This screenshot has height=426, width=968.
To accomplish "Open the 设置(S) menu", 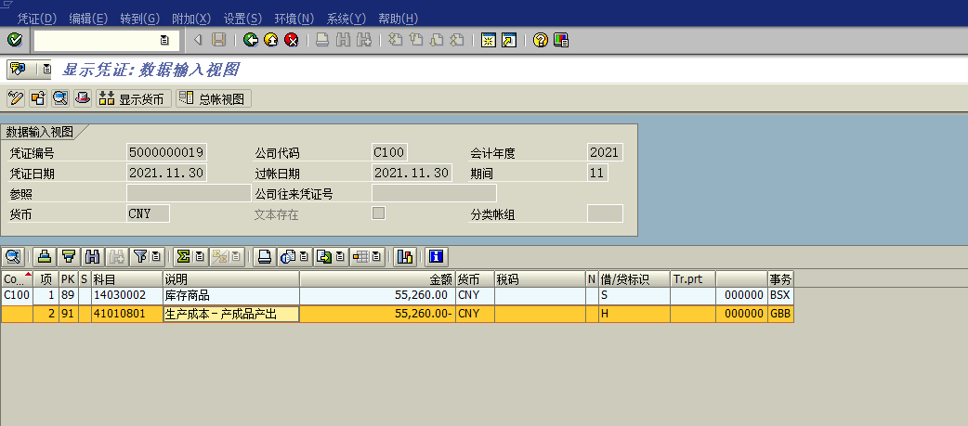I will (242, 19).
